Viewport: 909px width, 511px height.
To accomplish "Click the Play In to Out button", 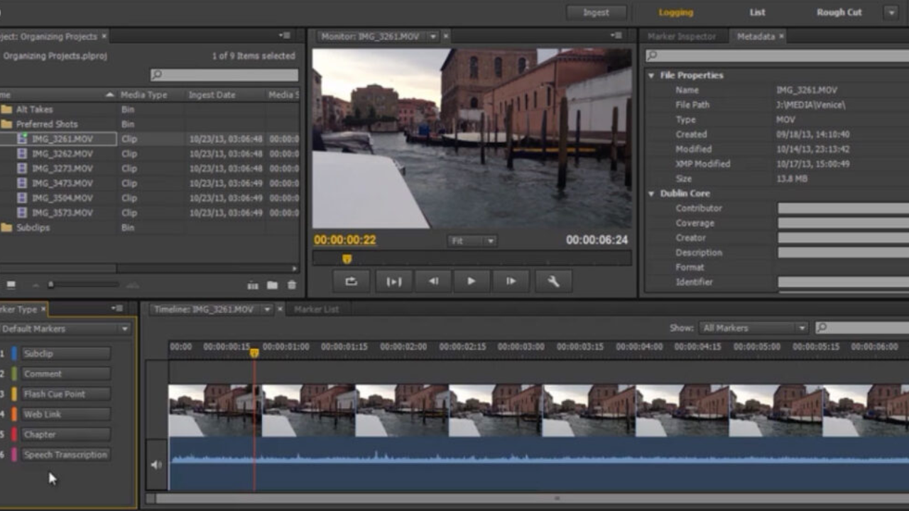I will tap(393, 281).
